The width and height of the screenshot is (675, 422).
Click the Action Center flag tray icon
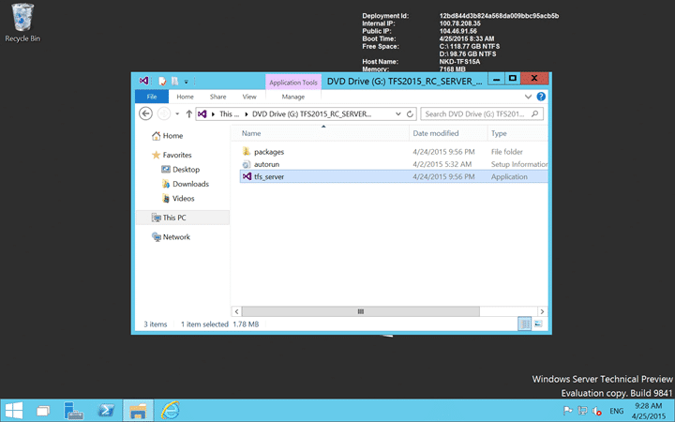(568, 411)
